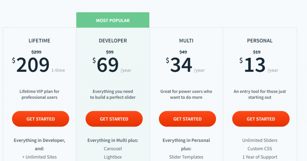Image resolution: width=307 pixels, height=161 pixels.
Task: Click Get Started under Multi plan
Action: 187,119
